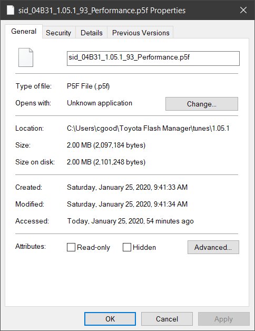The image size is (255, 331).
Task: Click the file icon in the title bar
Action: click(10, 10)
